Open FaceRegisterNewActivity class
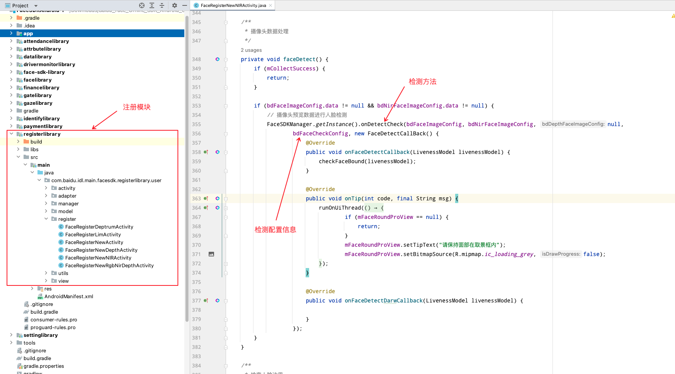This screenshot has width=675, height=374. 94,243
